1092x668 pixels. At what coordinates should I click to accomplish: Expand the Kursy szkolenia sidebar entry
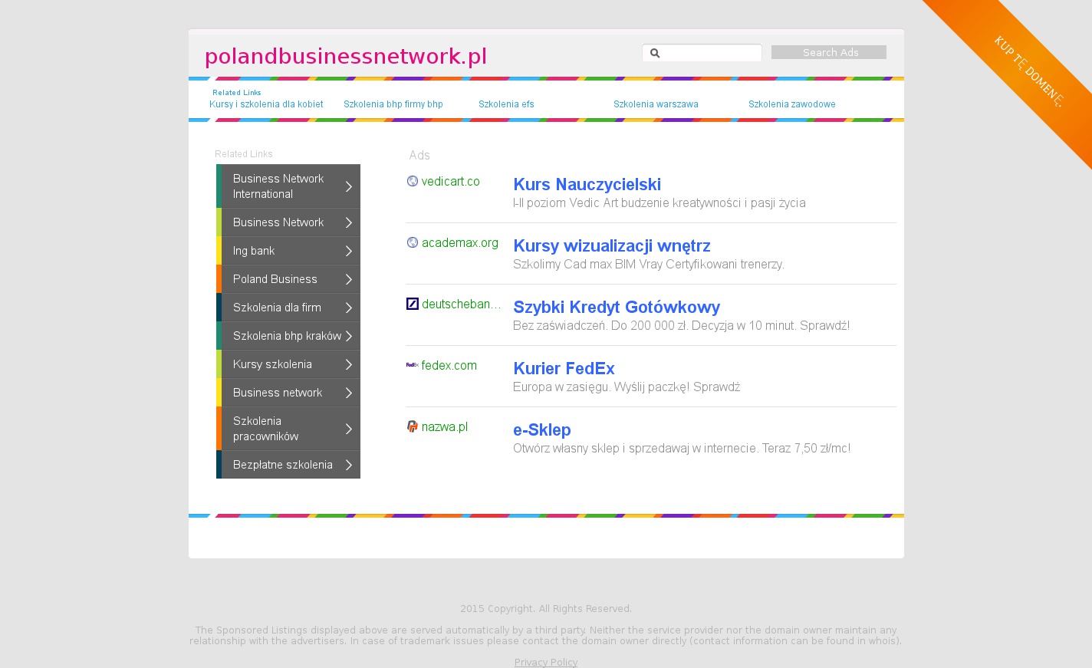click(x=349, y=364)
